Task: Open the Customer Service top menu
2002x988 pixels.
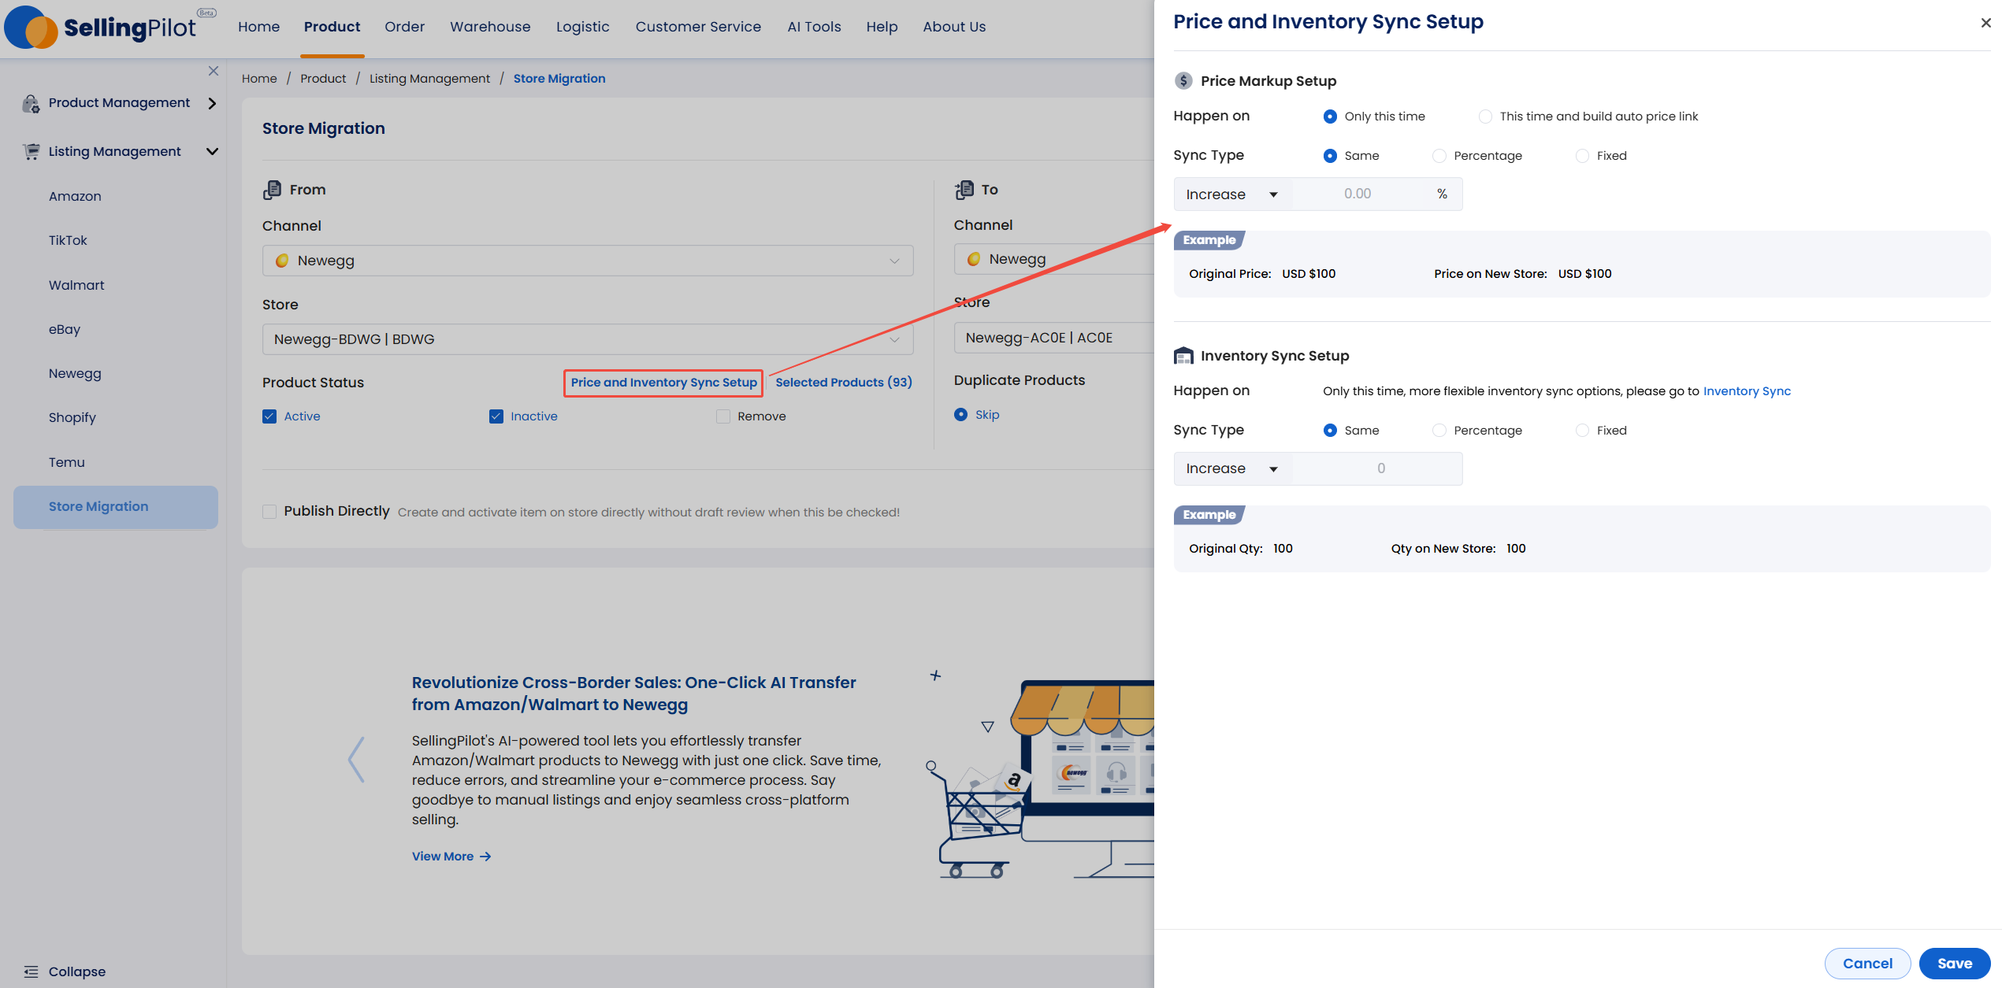Action: point(698,27)
